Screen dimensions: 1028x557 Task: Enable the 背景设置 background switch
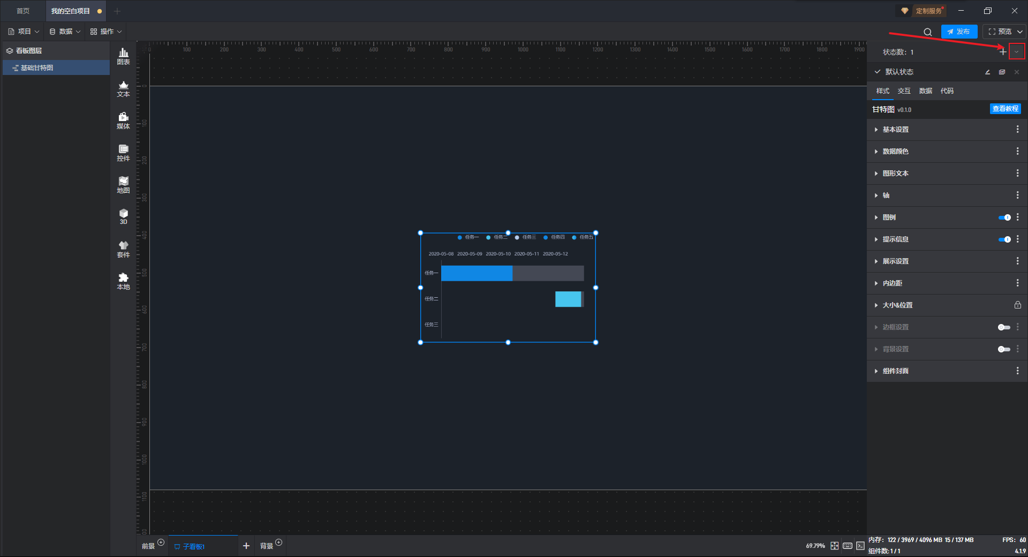point(1004,349)
